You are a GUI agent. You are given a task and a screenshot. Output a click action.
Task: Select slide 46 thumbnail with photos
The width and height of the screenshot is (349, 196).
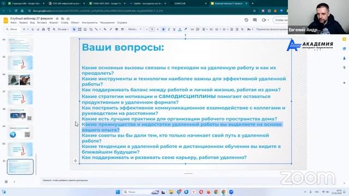[x=20, y=80]
